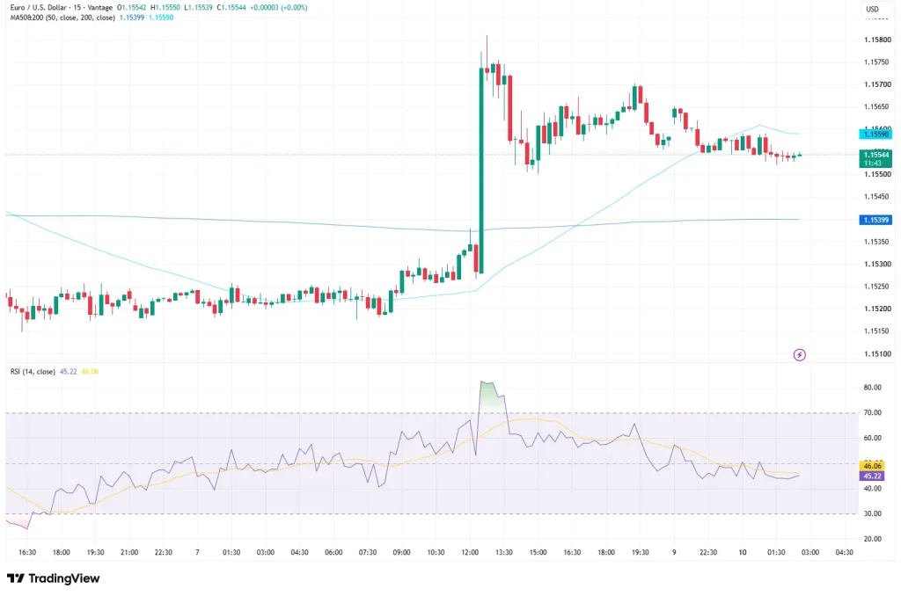
Task: Click the MA50&200 indicator label
Action: click(x=62, y=18)
